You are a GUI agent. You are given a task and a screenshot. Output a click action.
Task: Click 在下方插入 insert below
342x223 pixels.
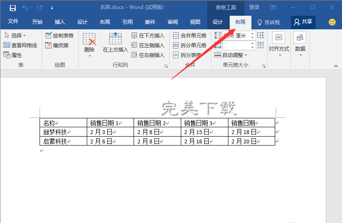pyautogui.click(x=148, y=35)
